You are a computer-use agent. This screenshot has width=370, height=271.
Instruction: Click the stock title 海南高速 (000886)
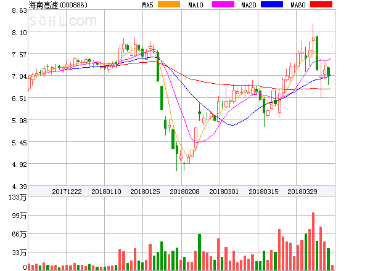point(58,5)
